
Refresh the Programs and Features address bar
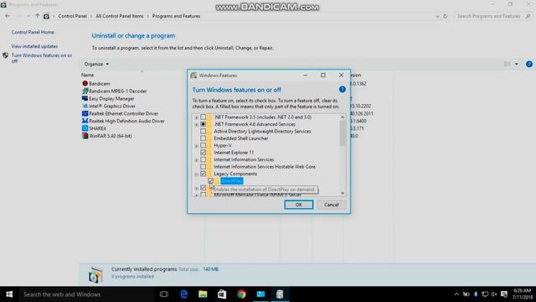click(445, 16)
